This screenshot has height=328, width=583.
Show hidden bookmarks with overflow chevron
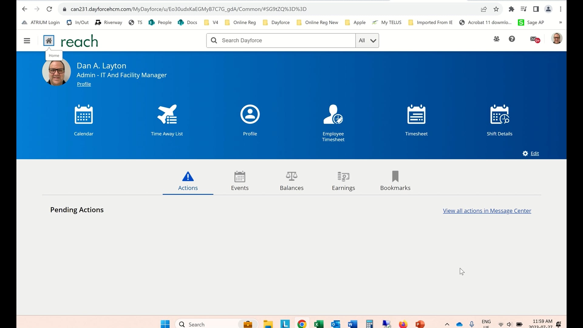pyautogui.click(x=561, y=22)
